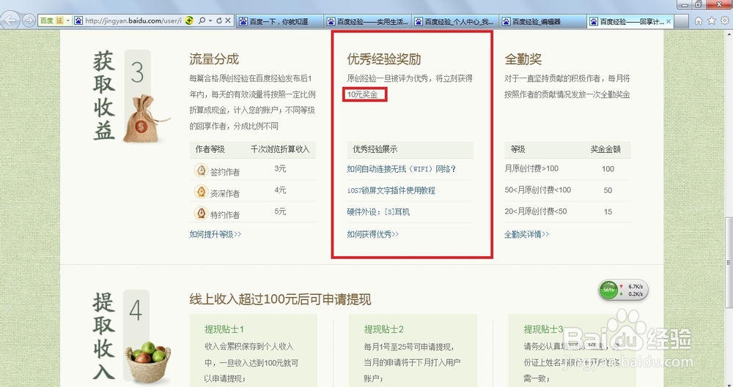Click the compatibility view icon in address bar
Viewport: 733px width, 387px height.
[189, 20]
